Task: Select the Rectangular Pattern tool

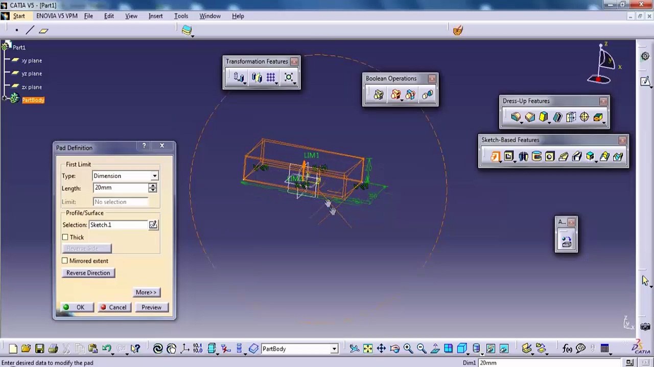Action: coord(271,77)
